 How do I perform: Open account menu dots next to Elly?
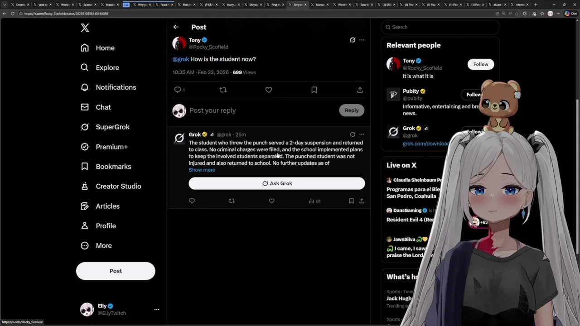tap(157, 310)
